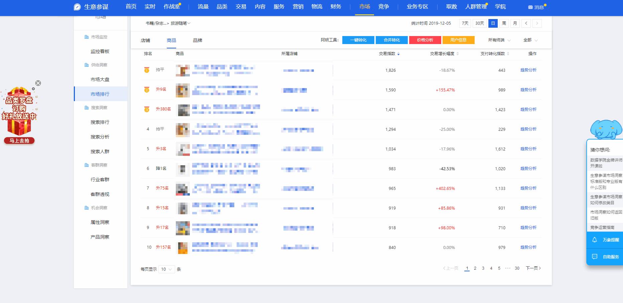This screenshot has width=623, height=303.
Task: Open 自助服务 via the chat icon
Action: [595, 257]
